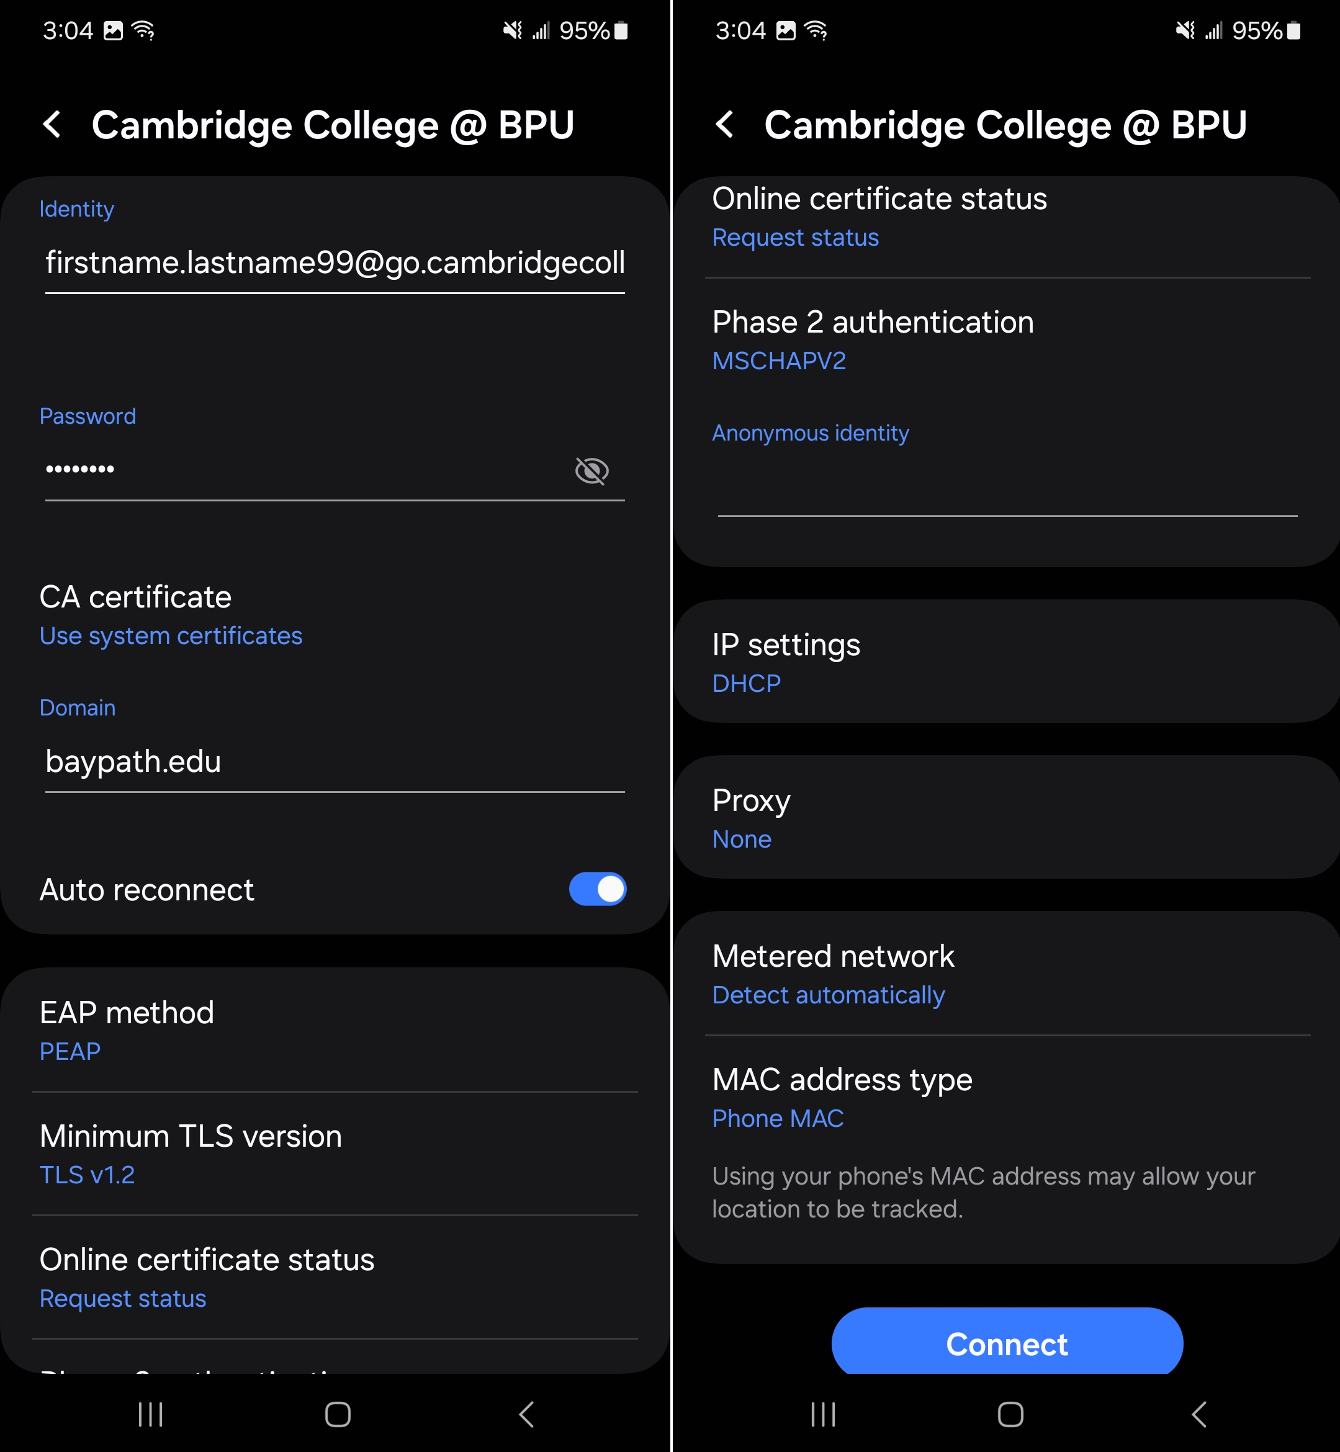This screenshot has width=1340, height=1452.
Task: Edit the Domain field baypath.edu
Action: coord(335,762)
